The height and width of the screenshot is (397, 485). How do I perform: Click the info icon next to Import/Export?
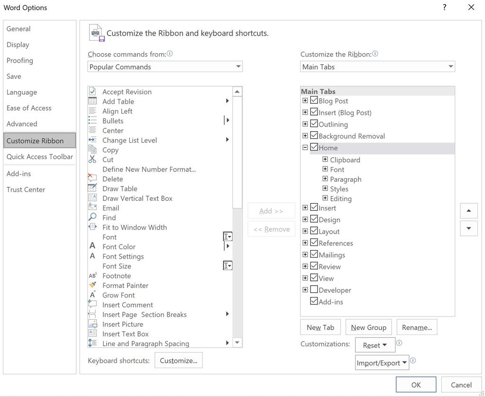coord(413,360)
